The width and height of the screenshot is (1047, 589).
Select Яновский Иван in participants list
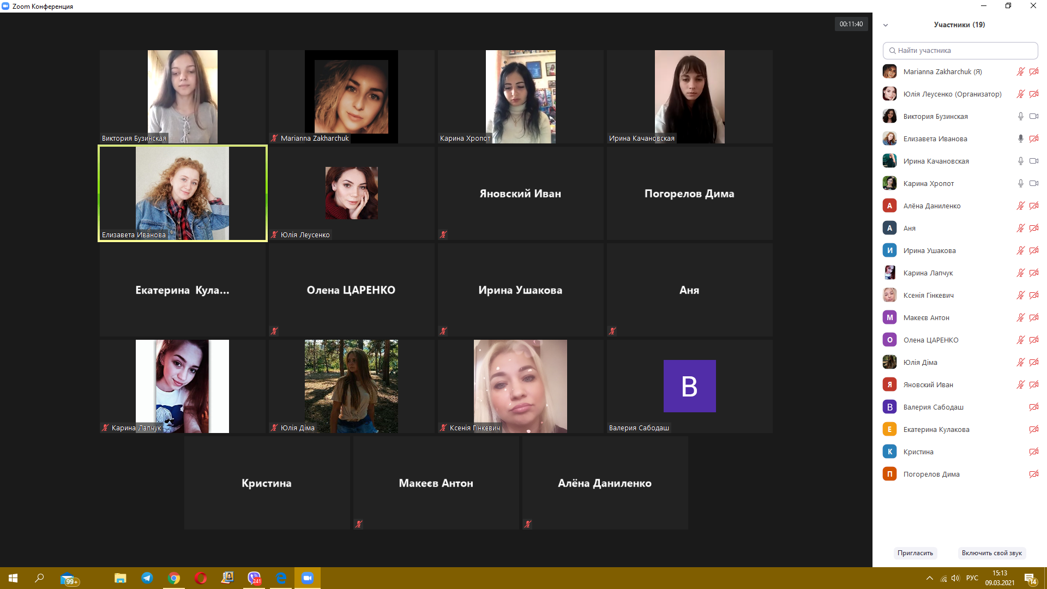pyautogui.click(x=928, y=384)
